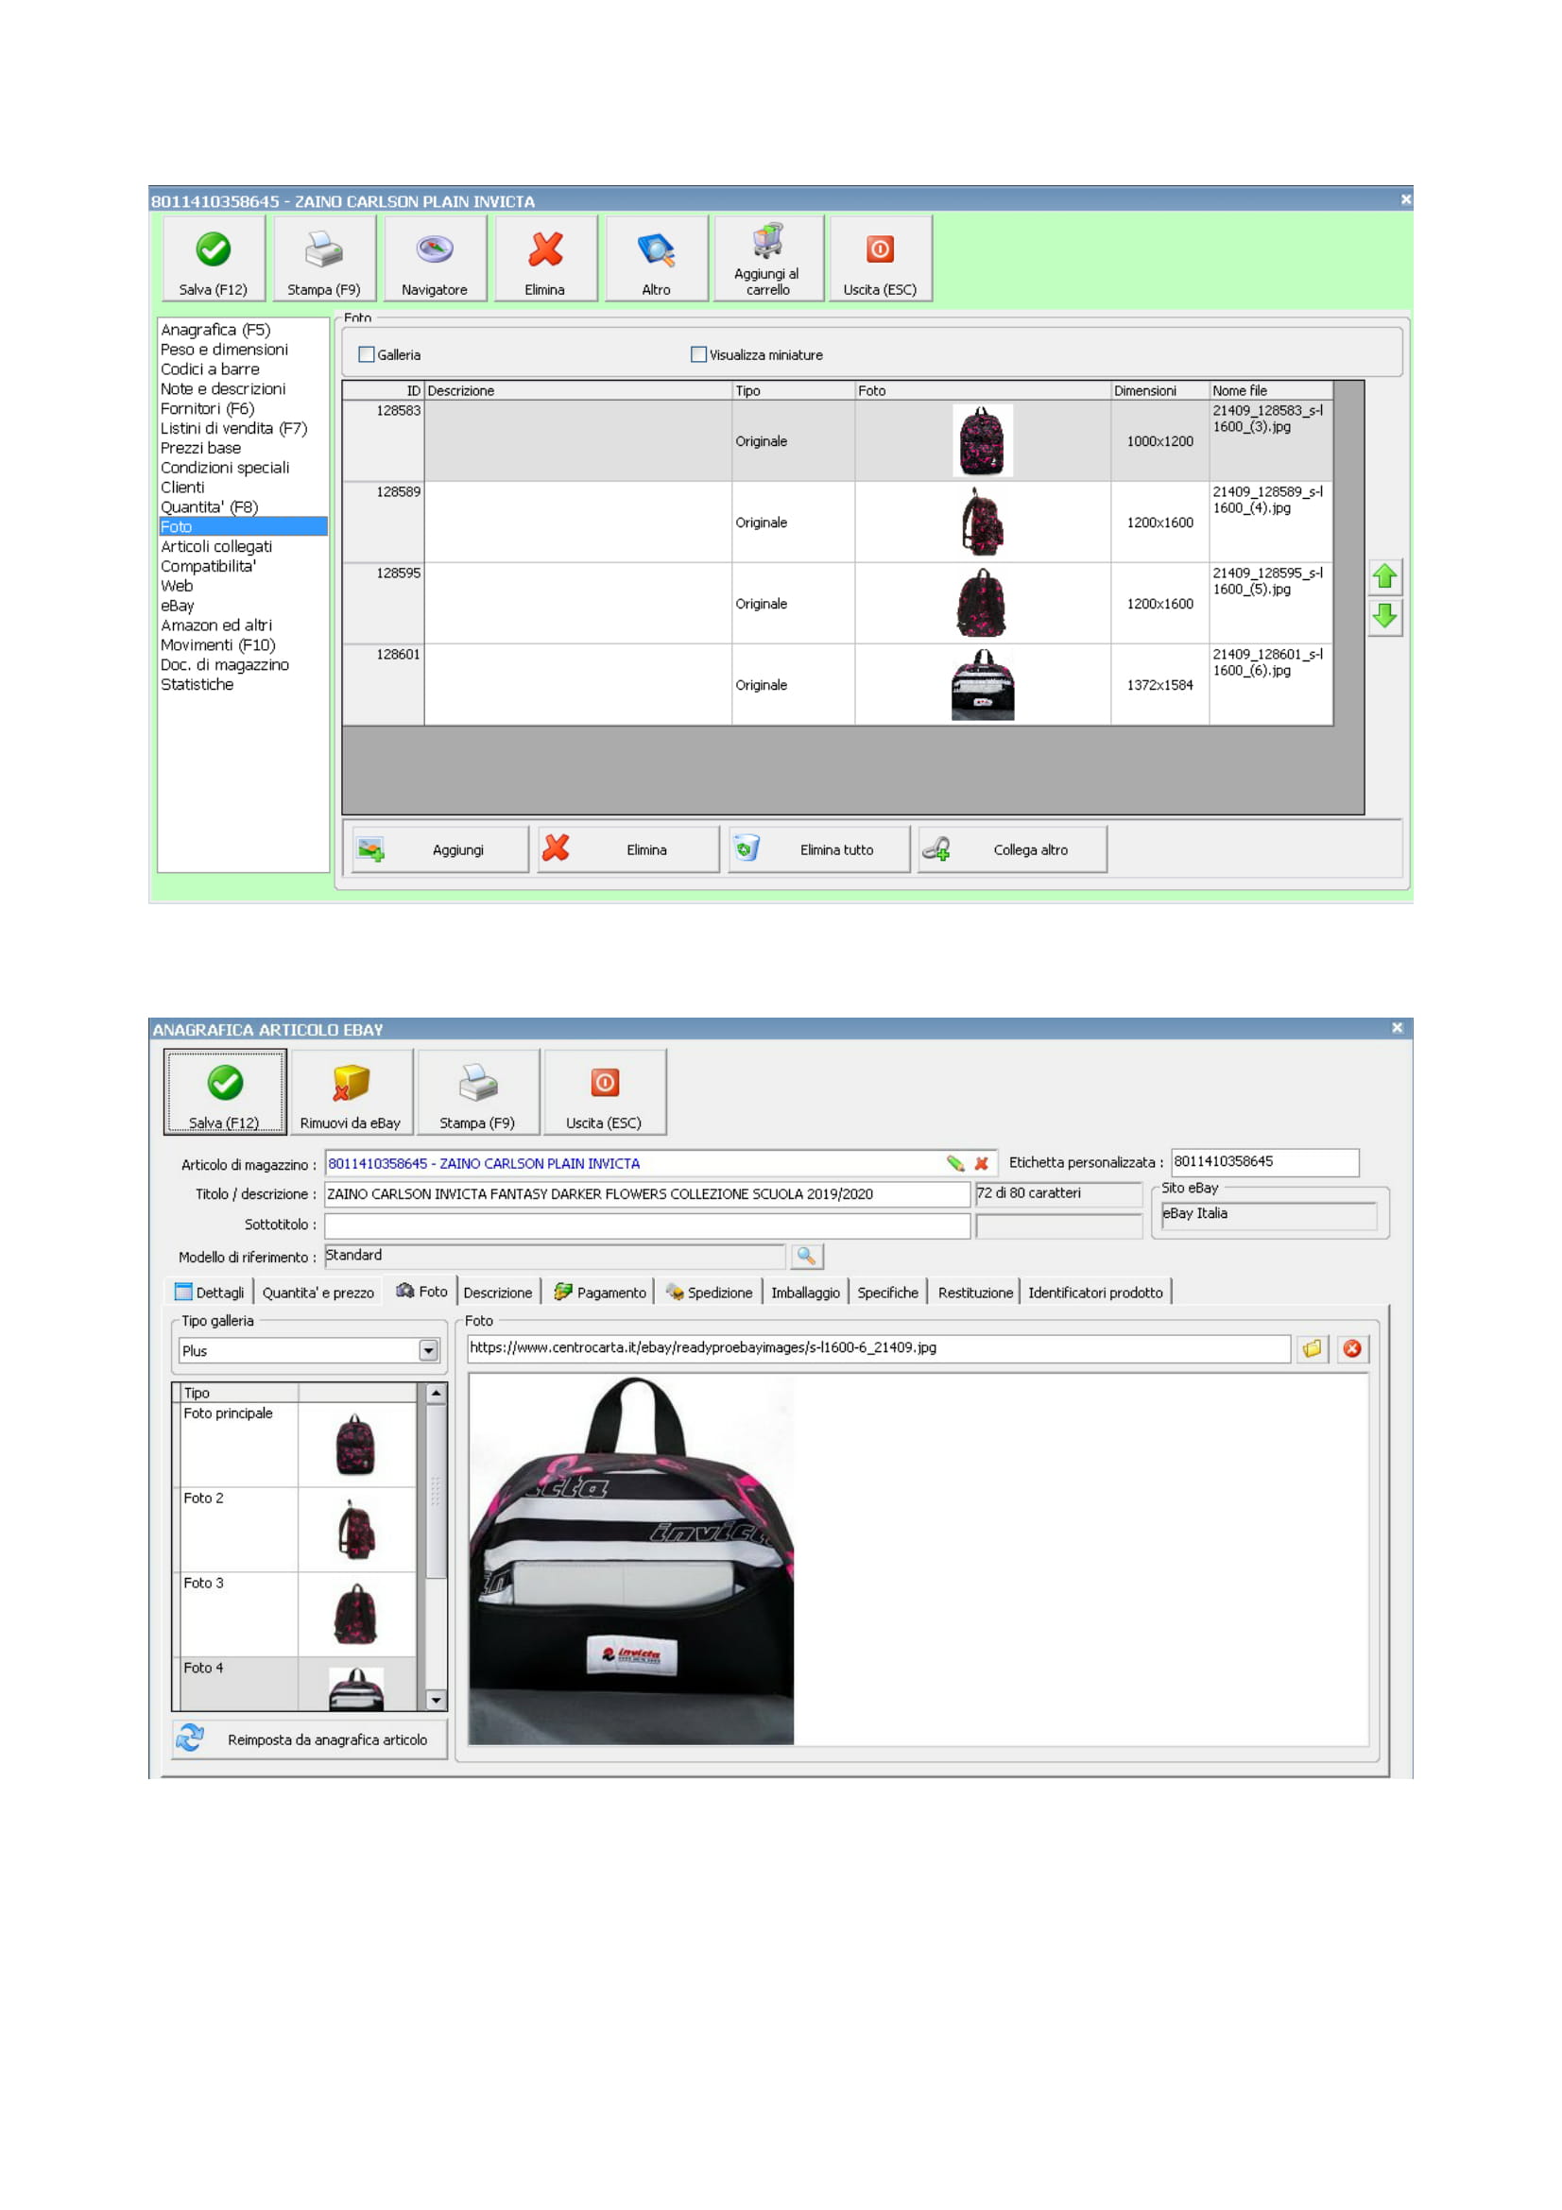
Task: Click the scroll-down arrow of the gallery list
Action: pos(436,1700)
